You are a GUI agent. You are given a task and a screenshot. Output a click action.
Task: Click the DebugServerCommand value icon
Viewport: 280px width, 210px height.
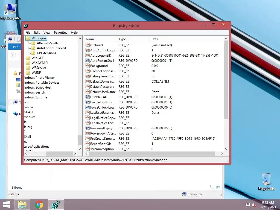click(87, 76)
